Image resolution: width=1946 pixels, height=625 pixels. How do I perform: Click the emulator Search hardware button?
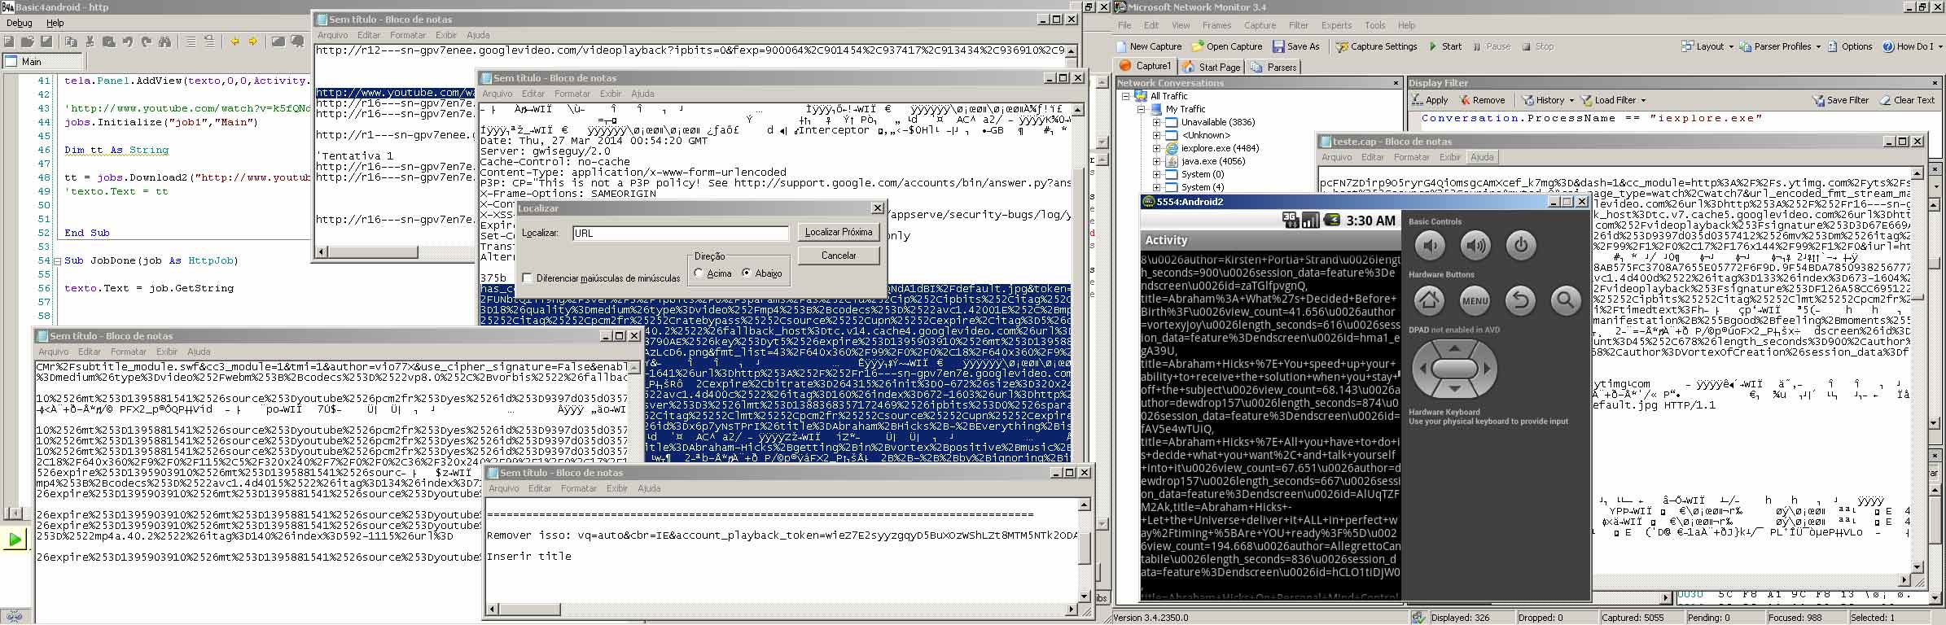click(1566, 301)
